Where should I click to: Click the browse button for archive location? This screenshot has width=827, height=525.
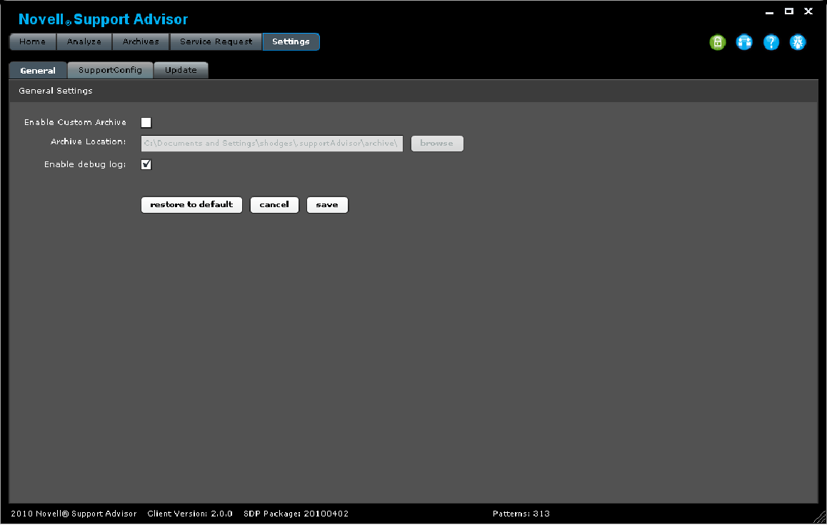click(436, 144)
